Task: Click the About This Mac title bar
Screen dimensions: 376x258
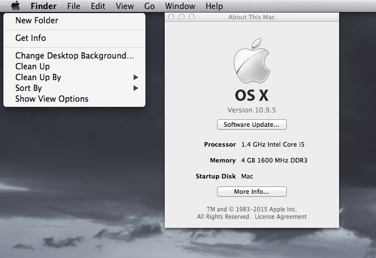Action: pyautogui.click(x=252, y=17)
